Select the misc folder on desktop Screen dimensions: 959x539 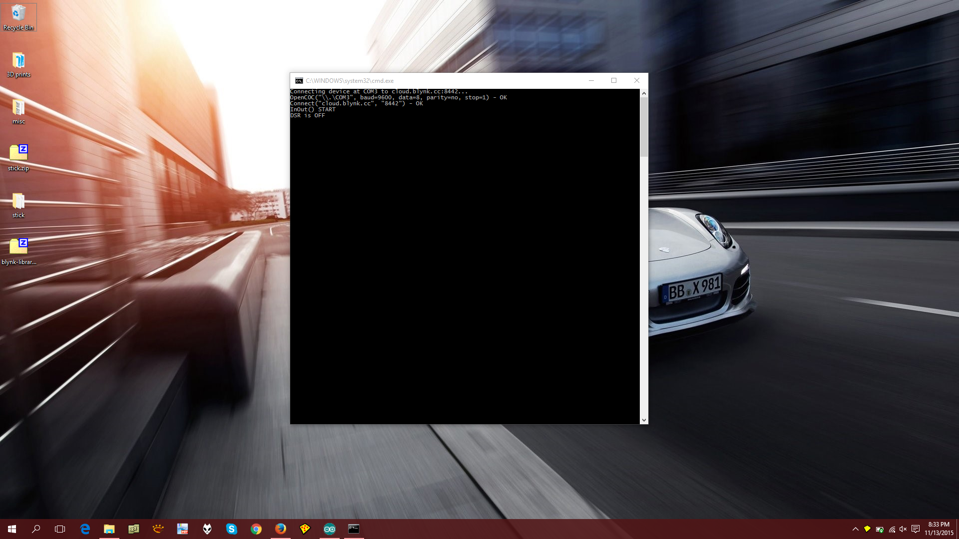tap(18, 112)
